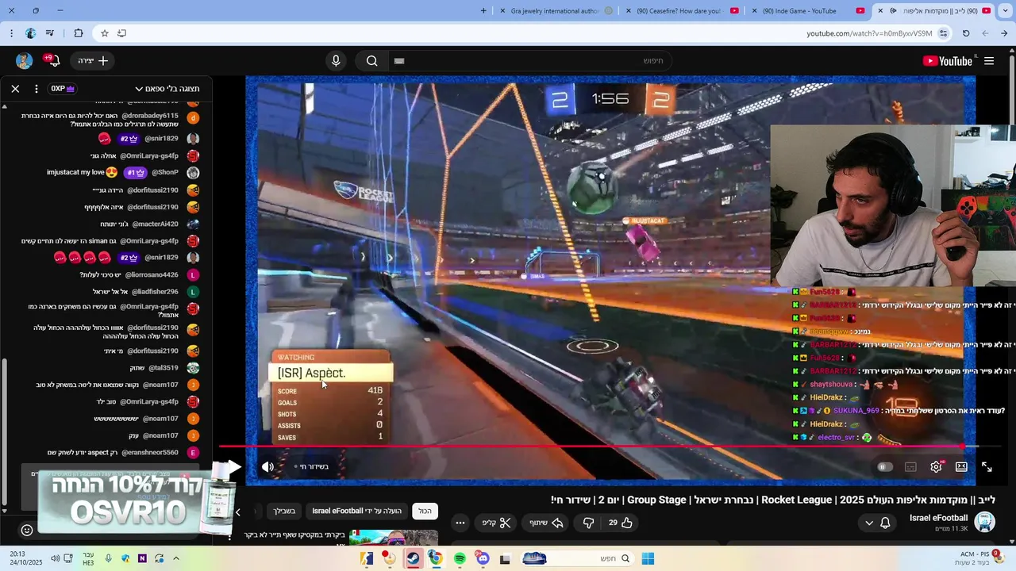Enter fullscreen mode on the video

(987, 467)
